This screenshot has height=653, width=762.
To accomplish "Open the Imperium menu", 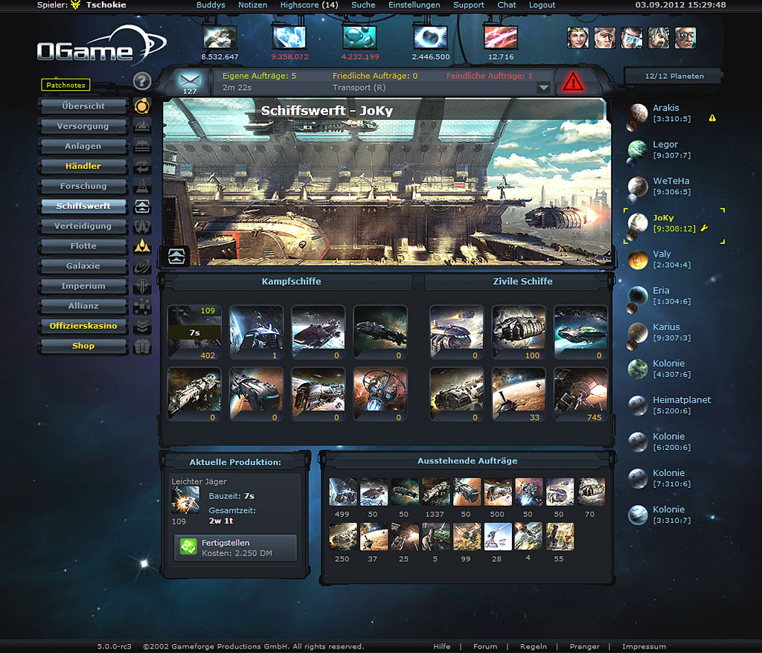I will pos(83,286).
